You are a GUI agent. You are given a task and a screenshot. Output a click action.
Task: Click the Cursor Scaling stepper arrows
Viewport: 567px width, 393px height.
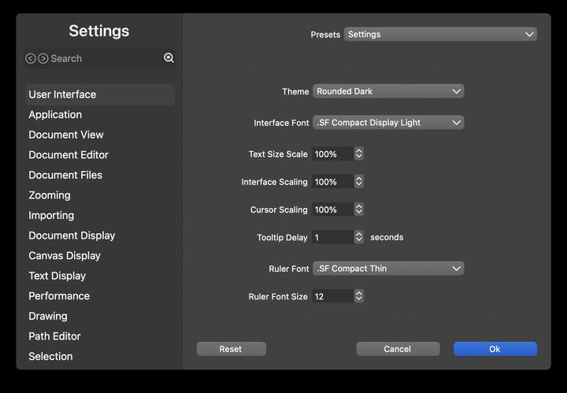click(x=359, y=209)
